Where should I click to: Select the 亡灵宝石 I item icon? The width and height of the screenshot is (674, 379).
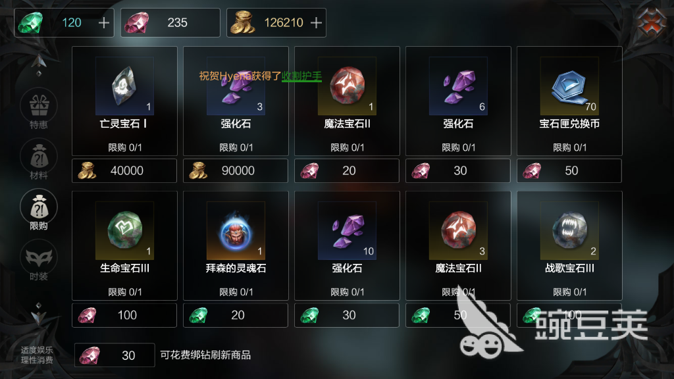(124, 86)
